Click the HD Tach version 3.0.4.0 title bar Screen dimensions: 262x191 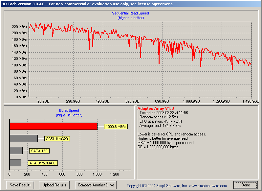131,4
